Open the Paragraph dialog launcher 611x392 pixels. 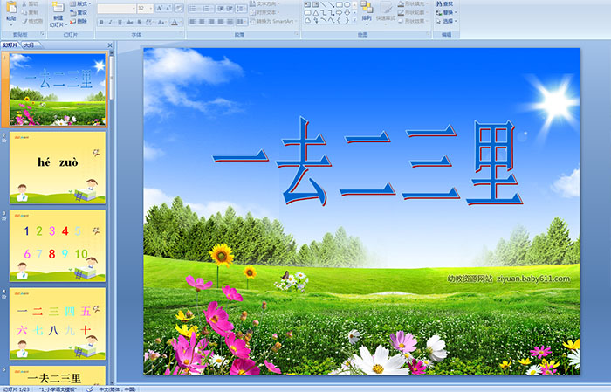click(297, 34)
